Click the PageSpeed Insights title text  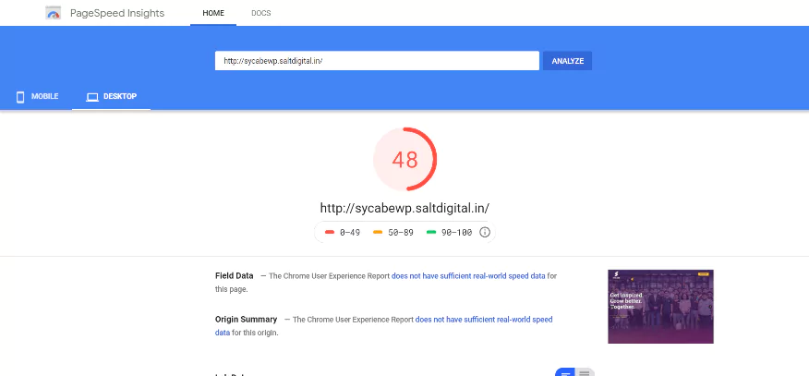(117, 14)
